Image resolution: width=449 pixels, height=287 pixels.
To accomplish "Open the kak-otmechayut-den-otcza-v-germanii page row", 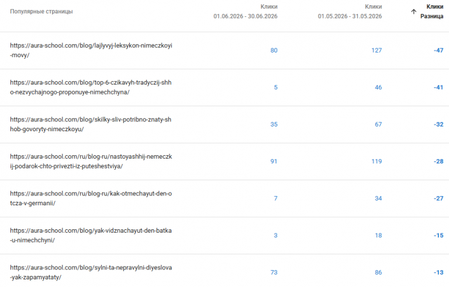I will [224, 198].
